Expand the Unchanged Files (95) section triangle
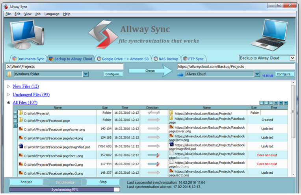 [8, 94]
